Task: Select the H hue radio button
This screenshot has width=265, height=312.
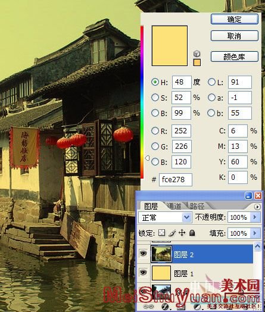Action: pos(155,82)
